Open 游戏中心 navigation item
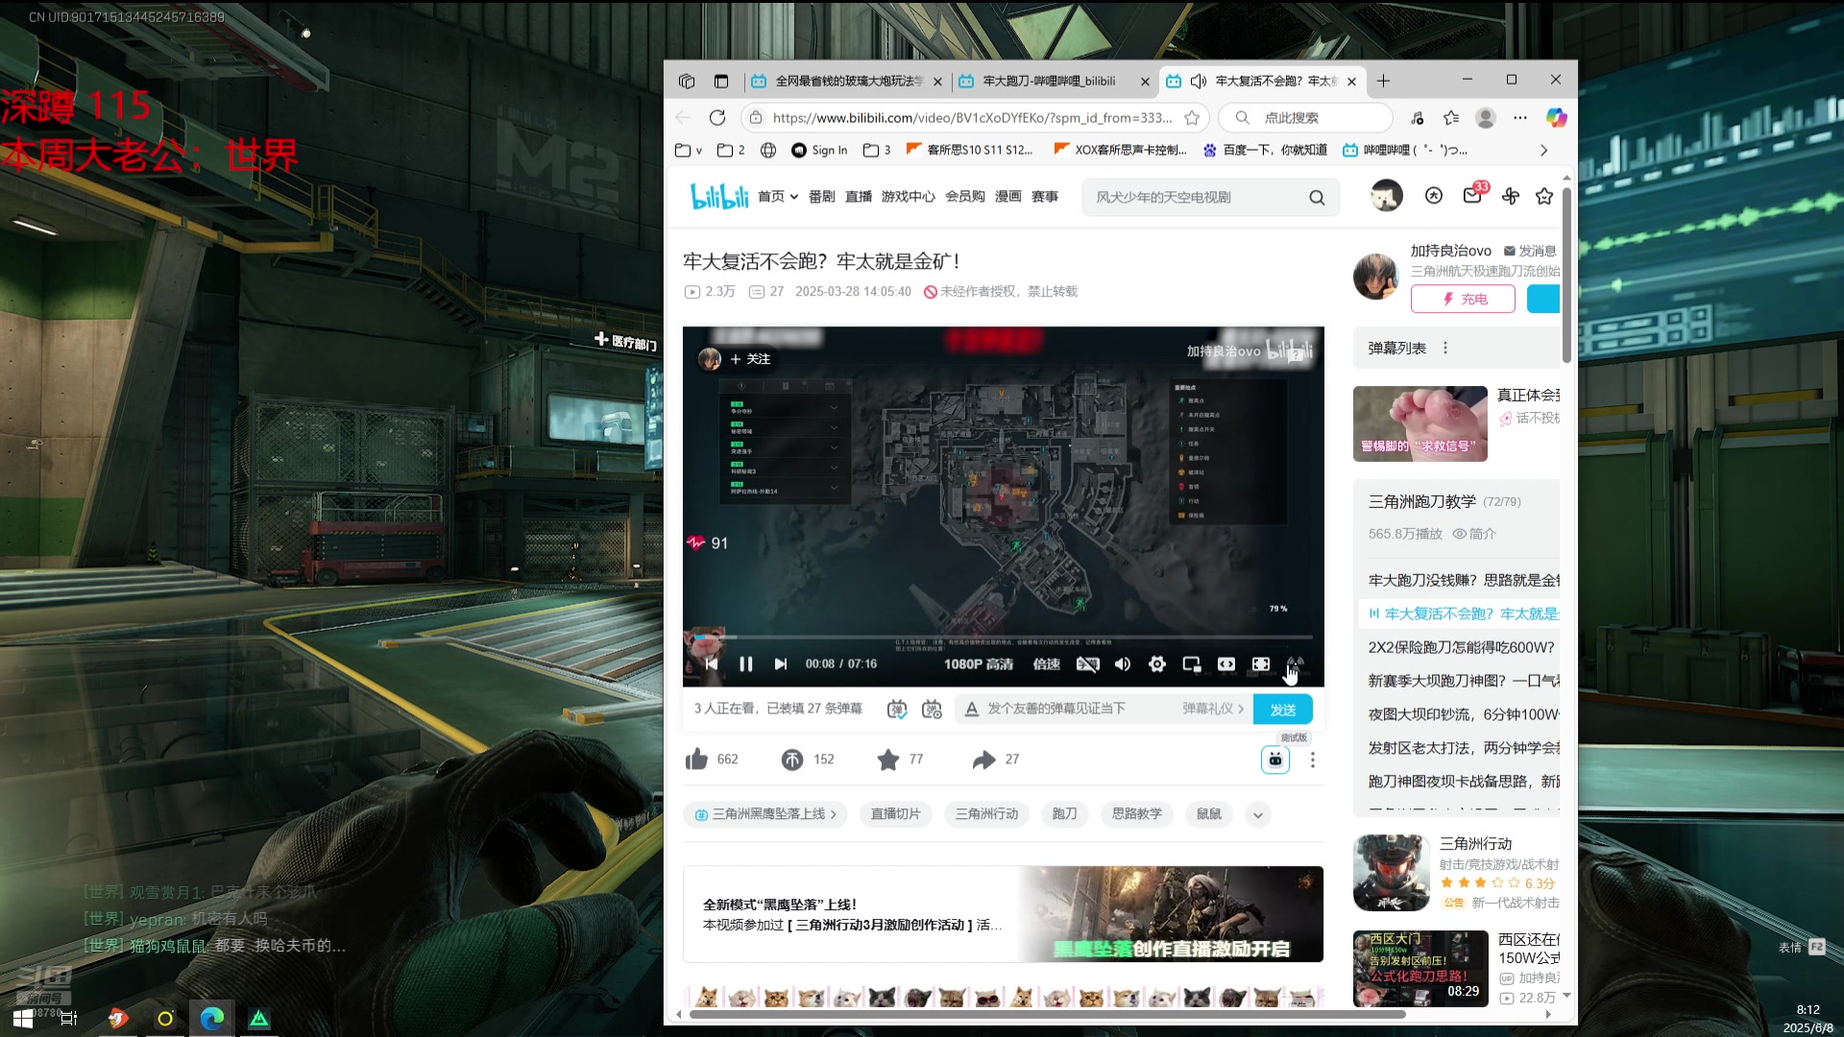 908,196
